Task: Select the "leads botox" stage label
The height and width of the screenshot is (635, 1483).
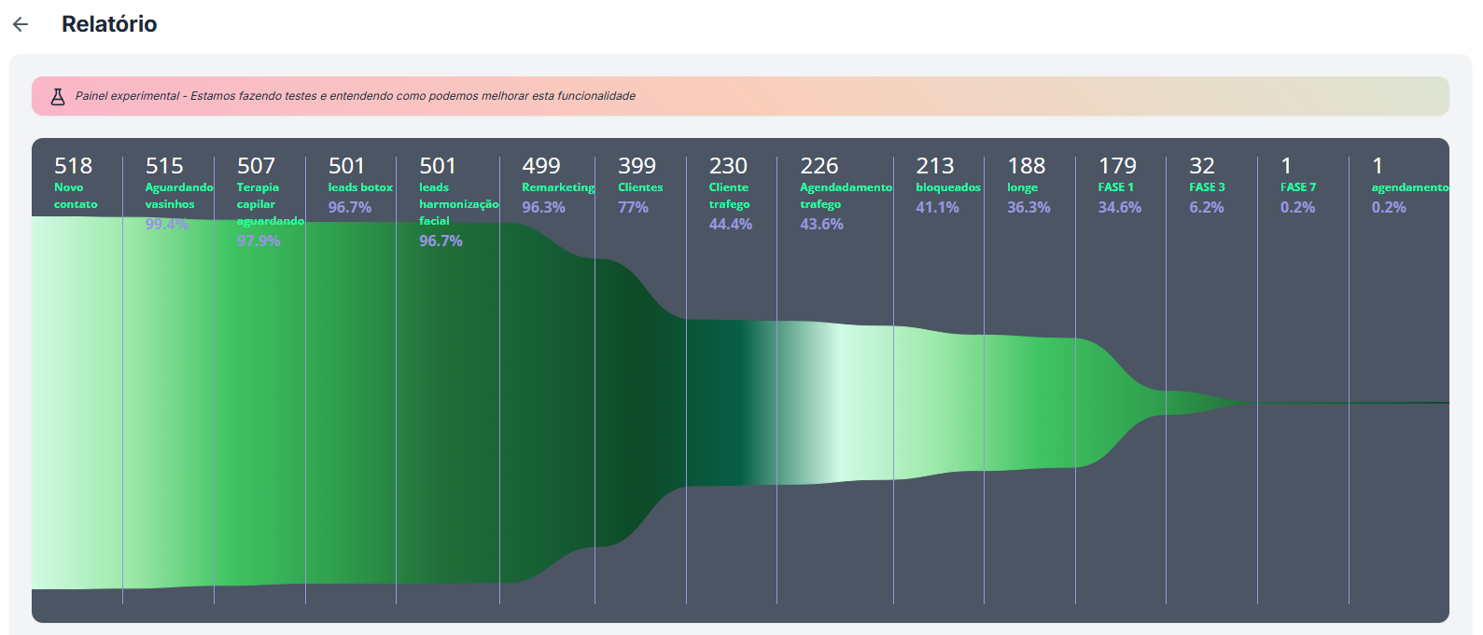Action: pyautogui.click(x=360, y=187)
